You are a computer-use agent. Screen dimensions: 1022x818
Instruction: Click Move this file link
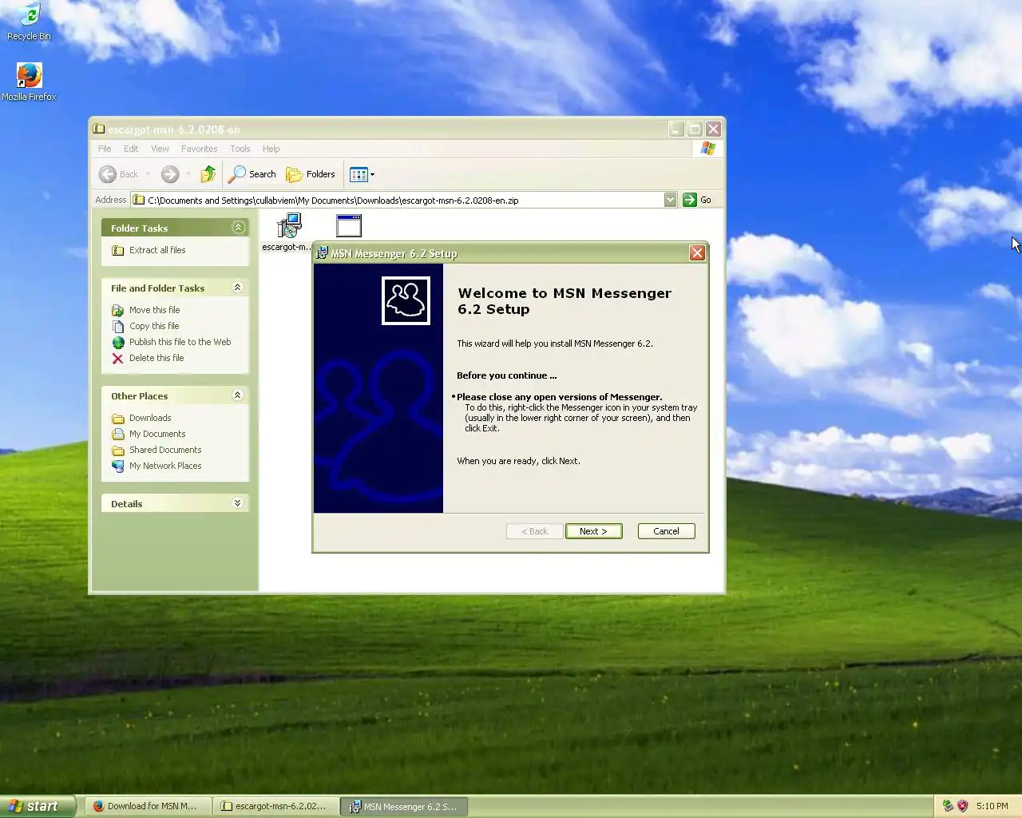click(x=155, y=310)
